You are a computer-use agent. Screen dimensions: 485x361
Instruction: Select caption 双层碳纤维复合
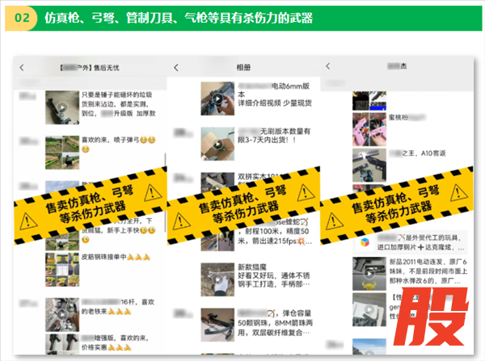(x=277, y=333)
